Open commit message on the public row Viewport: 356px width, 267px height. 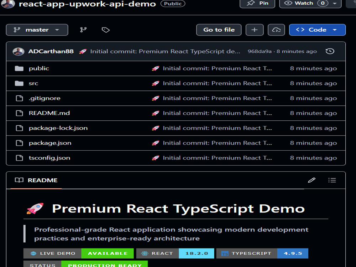(217, 68)
